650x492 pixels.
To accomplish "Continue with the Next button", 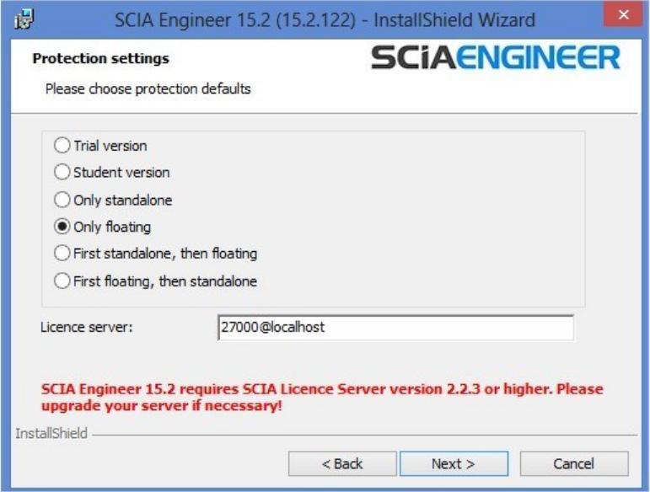I will click(x=454, y=464).
